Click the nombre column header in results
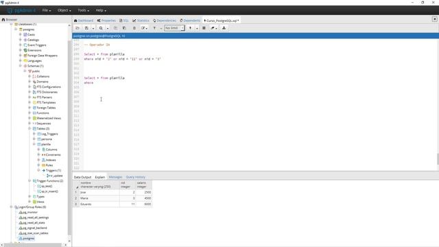Image resolution: width=439 pixels, height=247 pixels. [99, 185]
